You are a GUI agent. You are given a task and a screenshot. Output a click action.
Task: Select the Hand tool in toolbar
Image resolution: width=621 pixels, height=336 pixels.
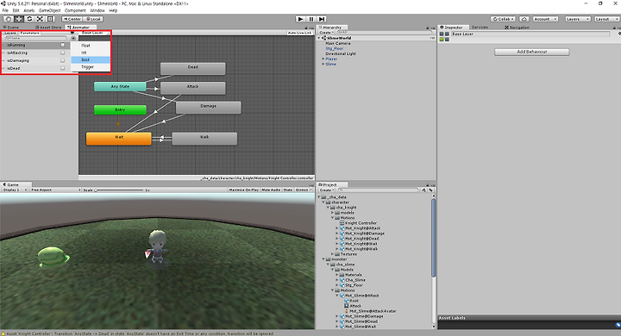9,19
